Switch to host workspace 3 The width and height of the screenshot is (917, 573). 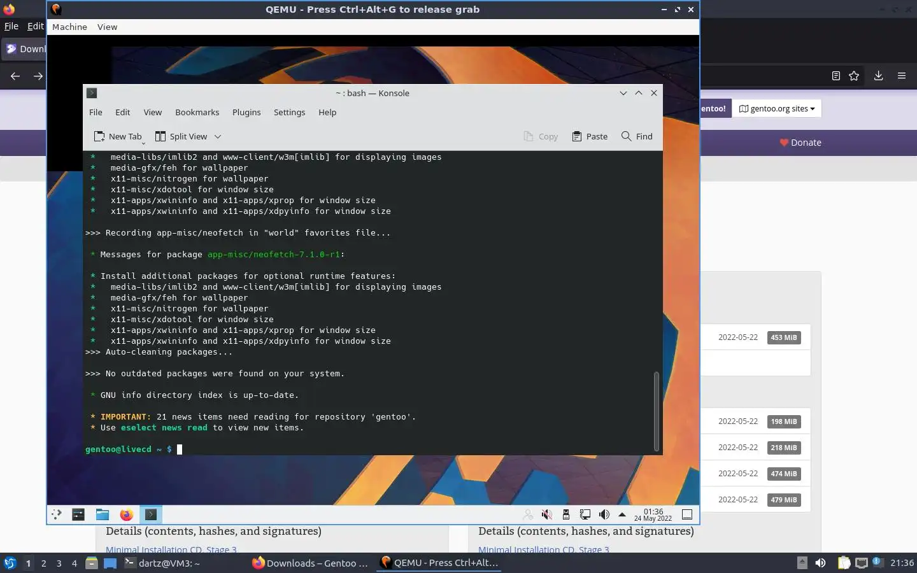pyautogui.click(x=59, y=563)
